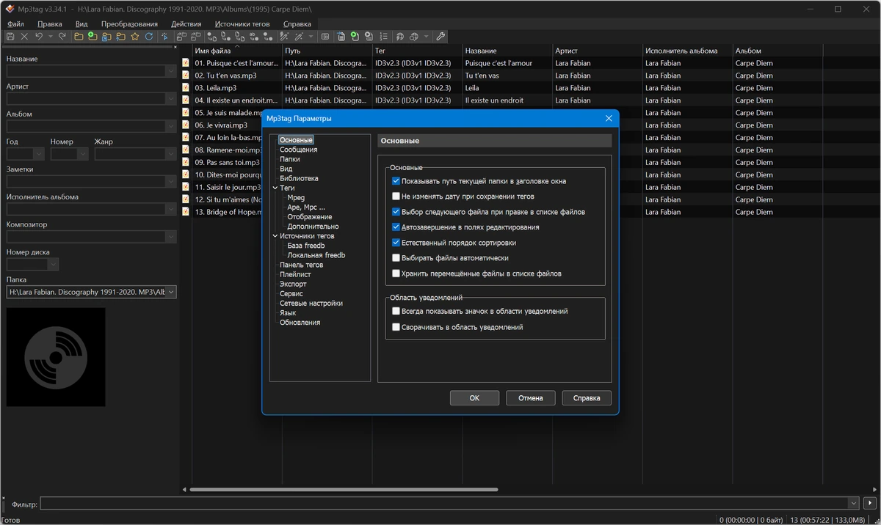
Task: Click the file icon of 02. Tu t'en vas.mp3
Action: pos(186,76)
